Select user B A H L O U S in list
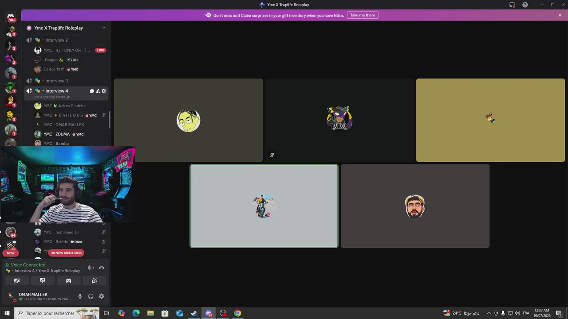Screen dimensions: 568x319 pos(71,115)
